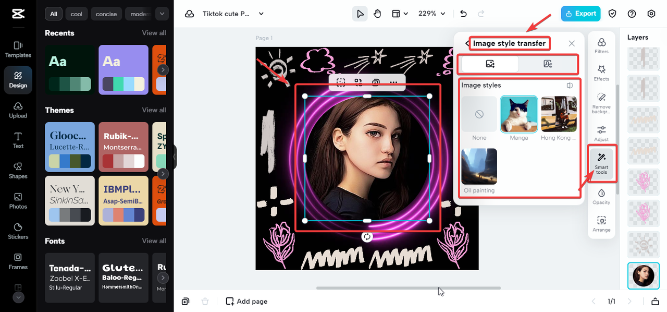Select the cool filter chip
This screenshot has height=312, width=667.
tap(77, 14)
